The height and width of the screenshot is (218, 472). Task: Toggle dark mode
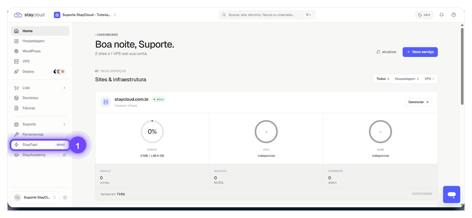(424, 15)
